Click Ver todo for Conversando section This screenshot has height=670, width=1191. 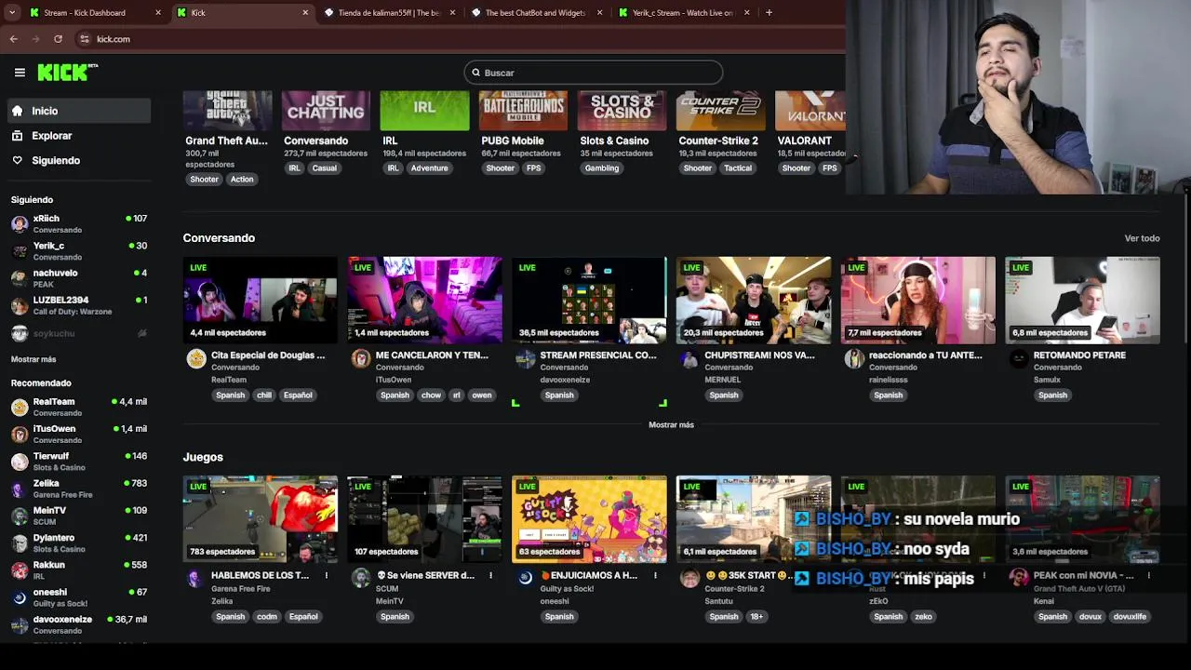[1142, 238]
